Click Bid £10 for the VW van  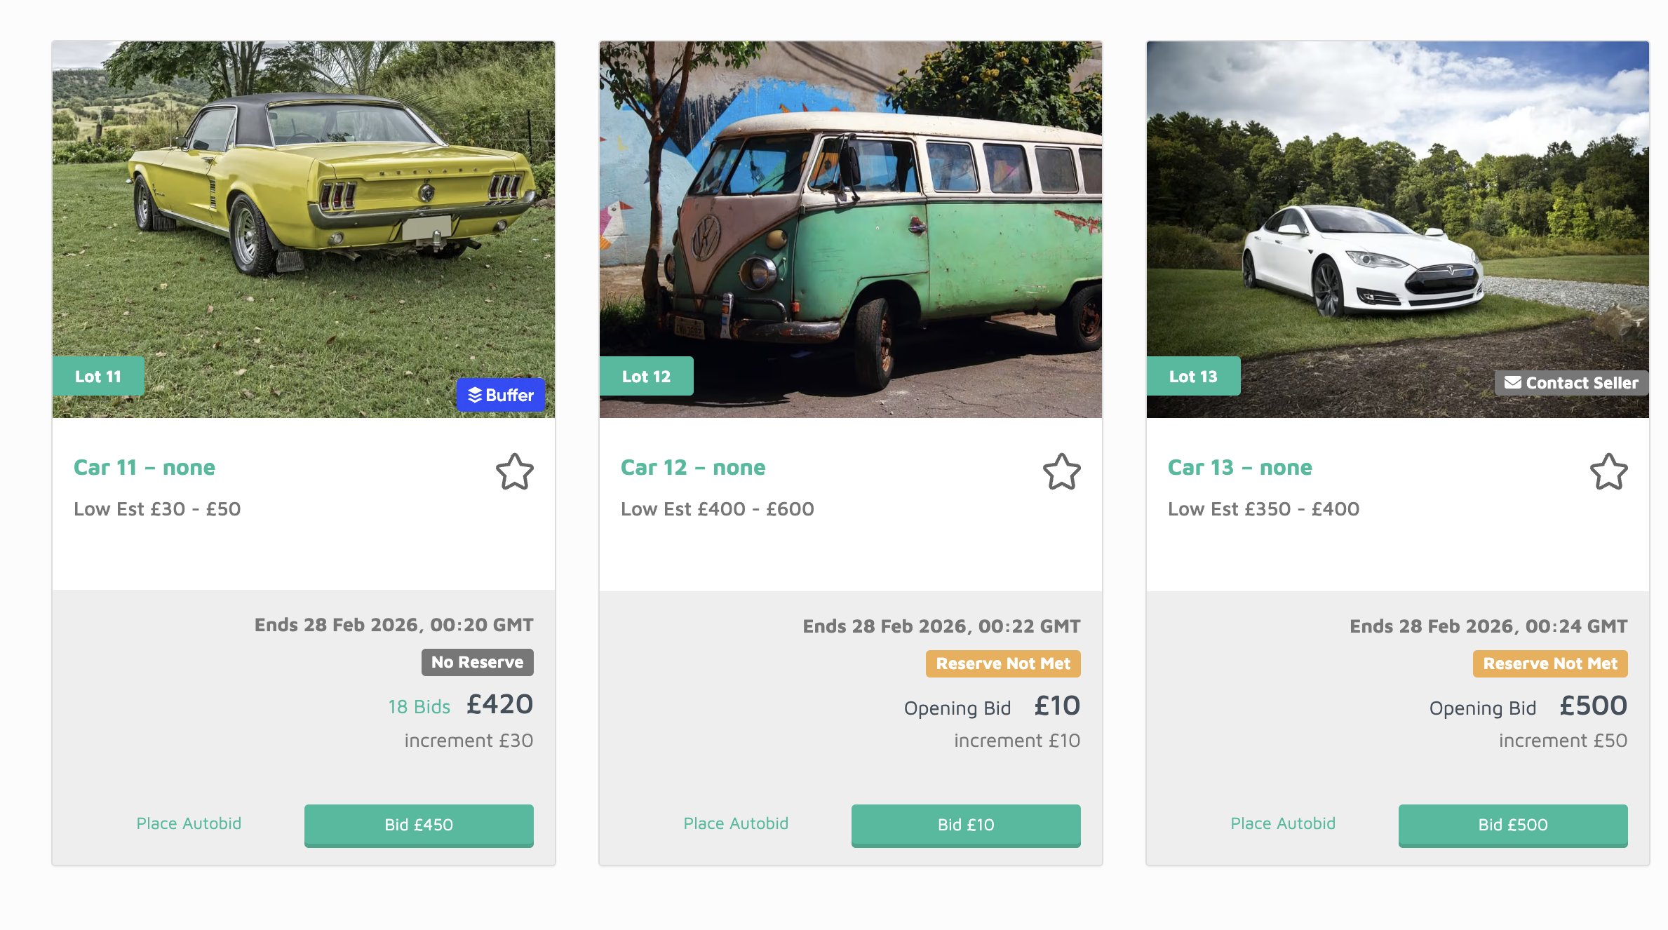(966, 825)
